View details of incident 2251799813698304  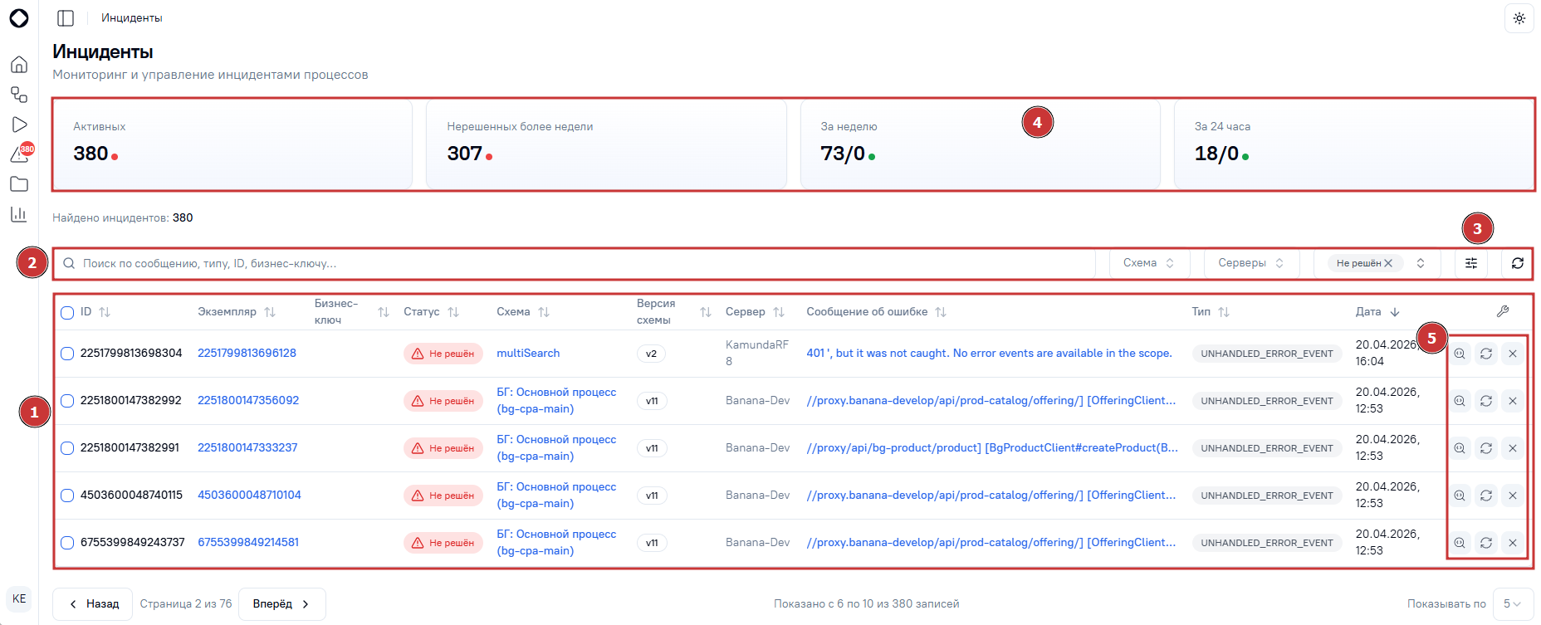[x=1460, y=354]
